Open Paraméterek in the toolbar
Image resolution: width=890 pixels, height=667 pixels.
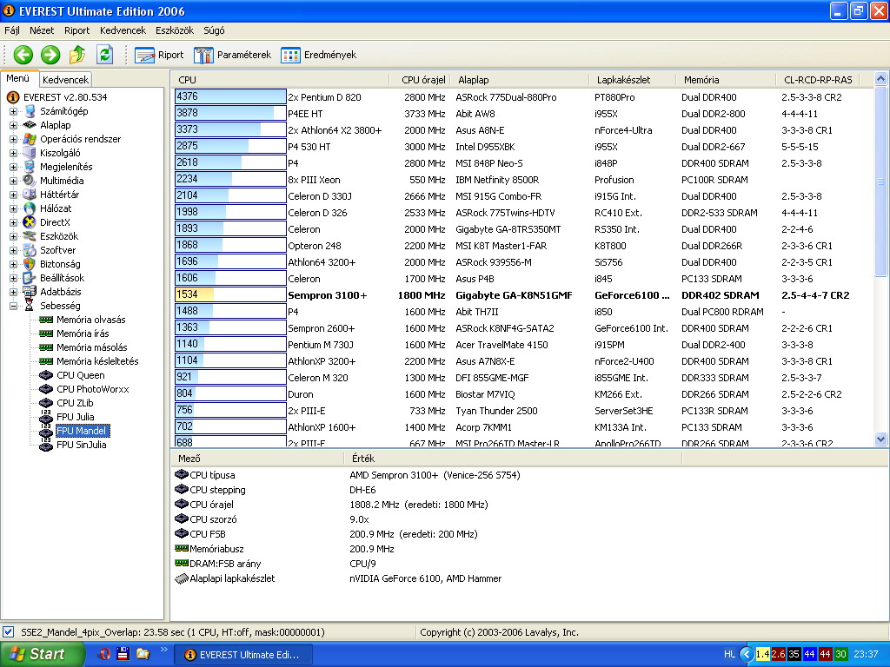tap(232, 55)
